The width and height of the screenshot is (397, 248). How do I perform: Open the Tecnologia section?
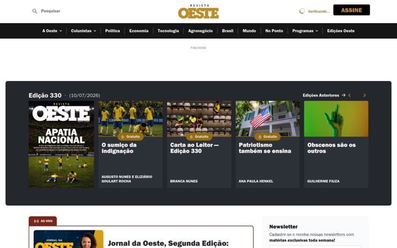(168, 31)
